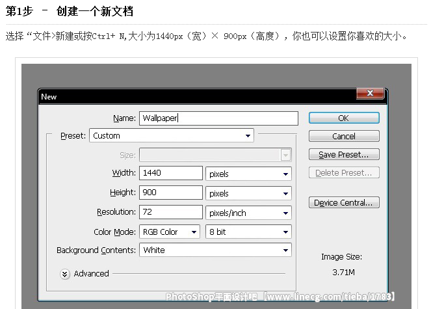Click the OK button in New dialog
Image resolution: width=431 pixels, height=309 pixels.
point(344,118)
